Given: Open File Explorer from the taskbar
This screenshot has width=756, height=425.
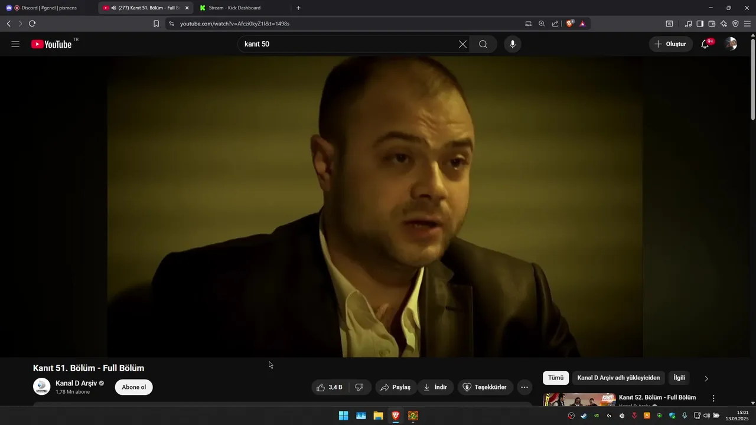Looking at the screenshot, I should (378, 416).
